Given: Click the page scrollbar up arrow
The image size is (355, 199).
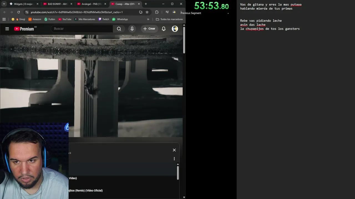Looking at the screenshot, I should (184, 25).
